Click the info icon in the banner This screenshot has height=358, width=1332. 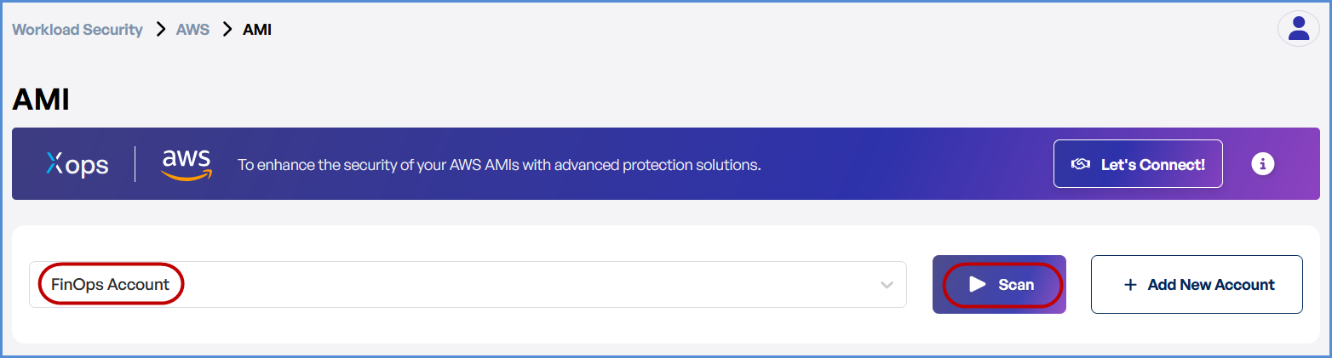pyautogui.click(x=1262, y=164)
